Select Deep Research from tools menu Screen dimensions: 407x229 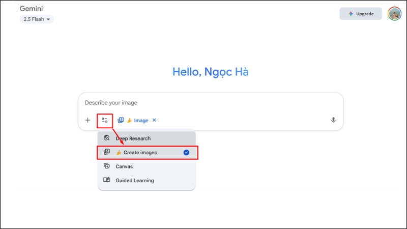click(133, 138)
